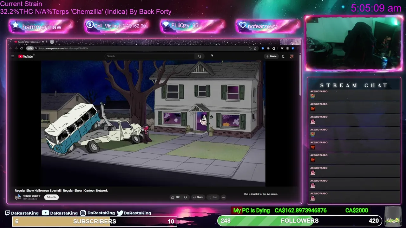
Task: Open the browser three-dot menu
Action: [298, 48]
